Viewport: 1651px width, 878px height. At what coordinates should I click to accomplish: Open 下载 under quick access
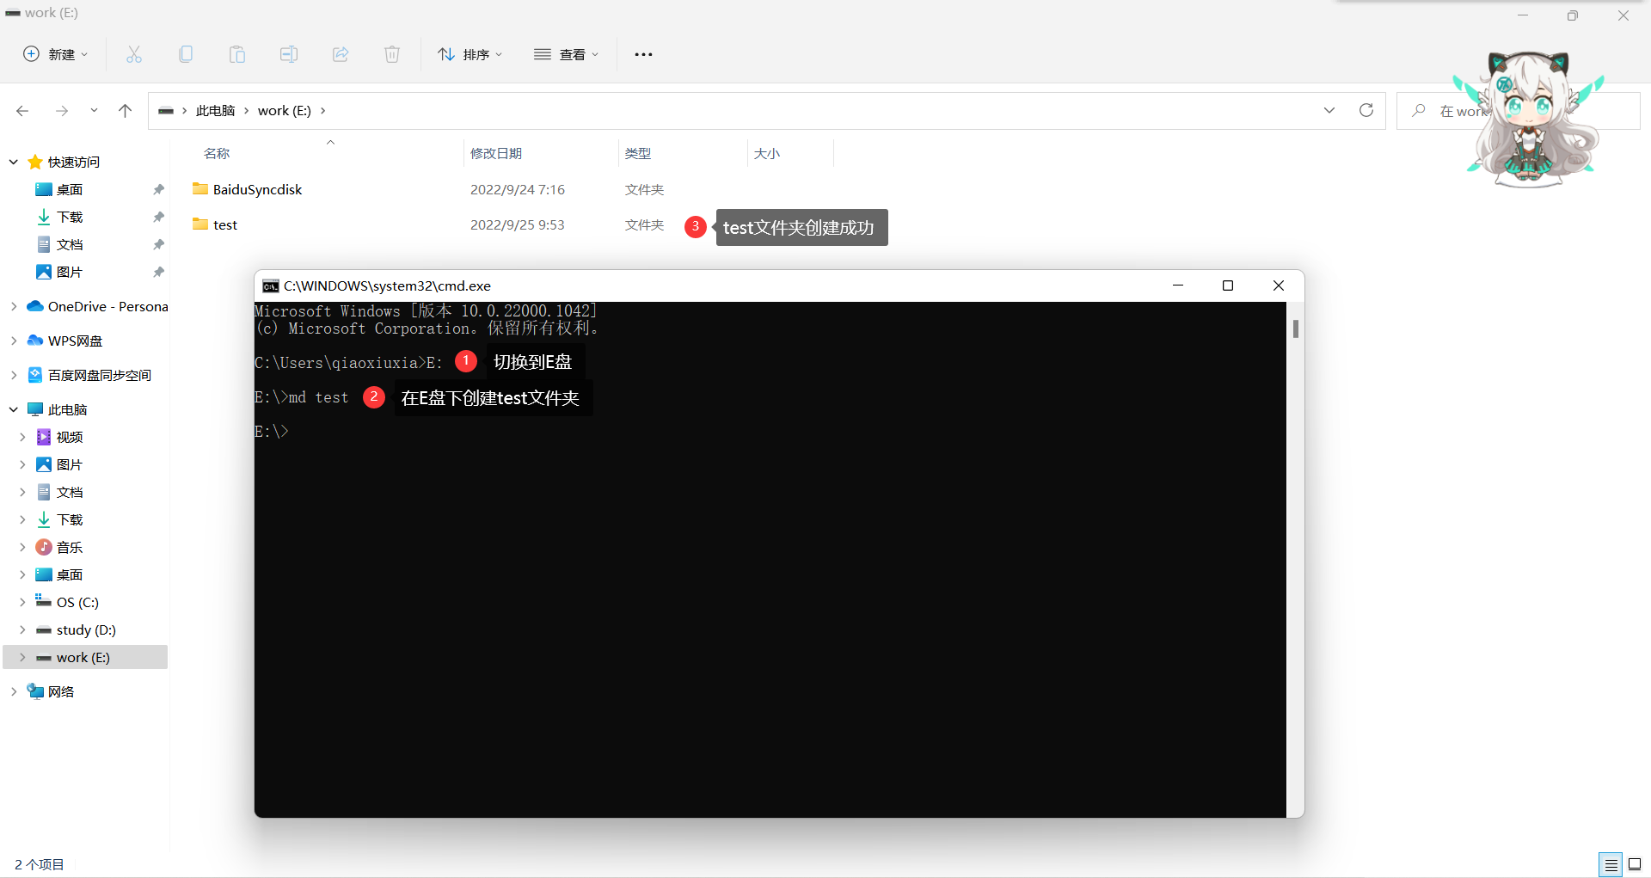click(59, 217)
